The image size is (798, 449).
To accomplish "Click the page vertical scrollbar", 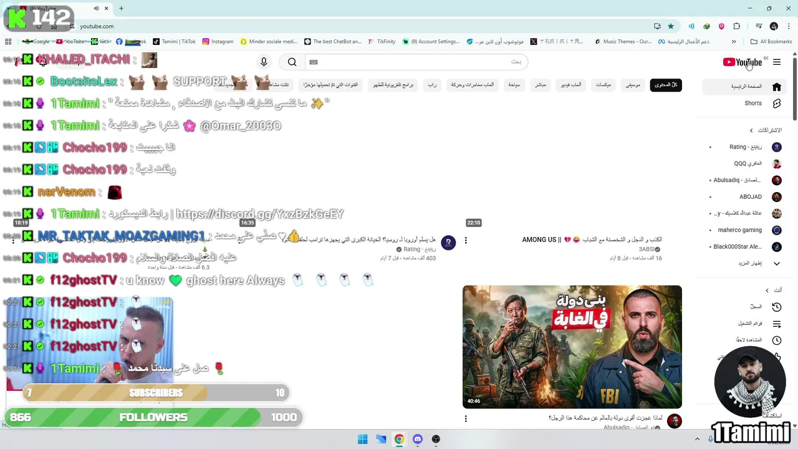I will pos(794,88).
